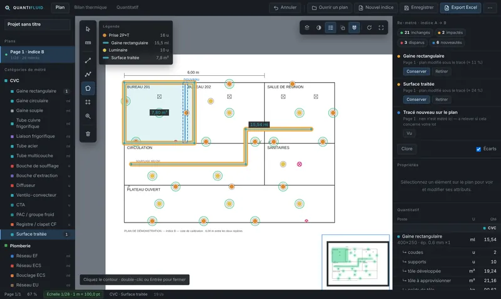Click the Vu button
Screen dimensions: 501x299
pos(409,134)
